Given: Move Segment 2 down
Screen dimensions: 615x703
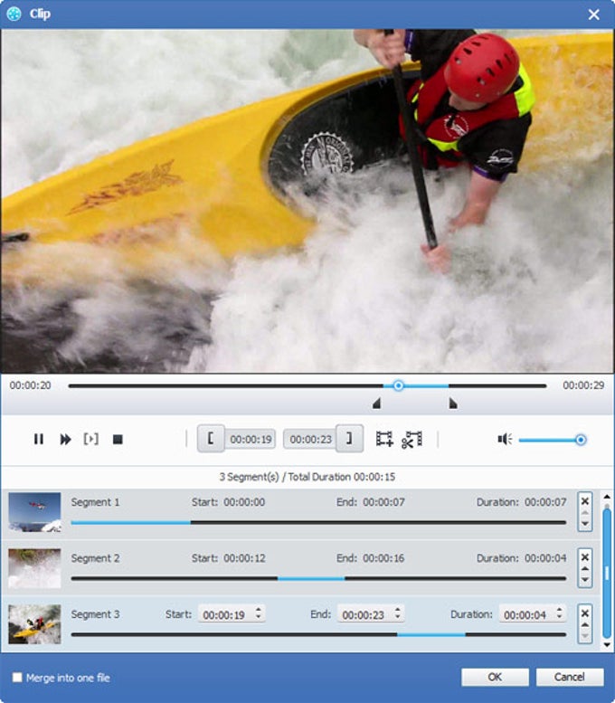Looking at the screenshot, I should [x=585, y=580].
